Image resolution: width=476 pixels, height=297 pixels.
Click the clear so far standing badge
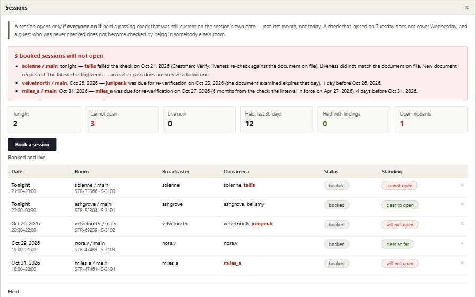click(397, 244)
